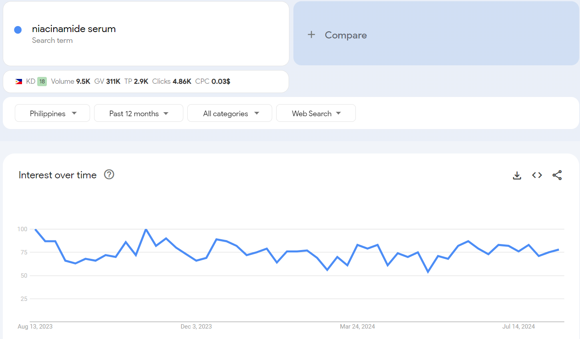Screen dimensions: 580x339
Task: Click the Mar 24, 2024 axis label
Action: click(357, 327)
